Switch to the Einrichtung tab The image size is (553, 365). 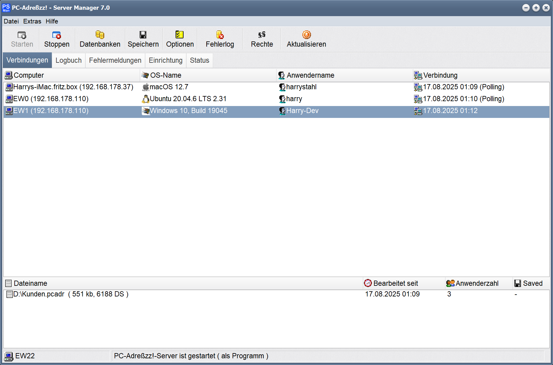click(x=166, y=60)
